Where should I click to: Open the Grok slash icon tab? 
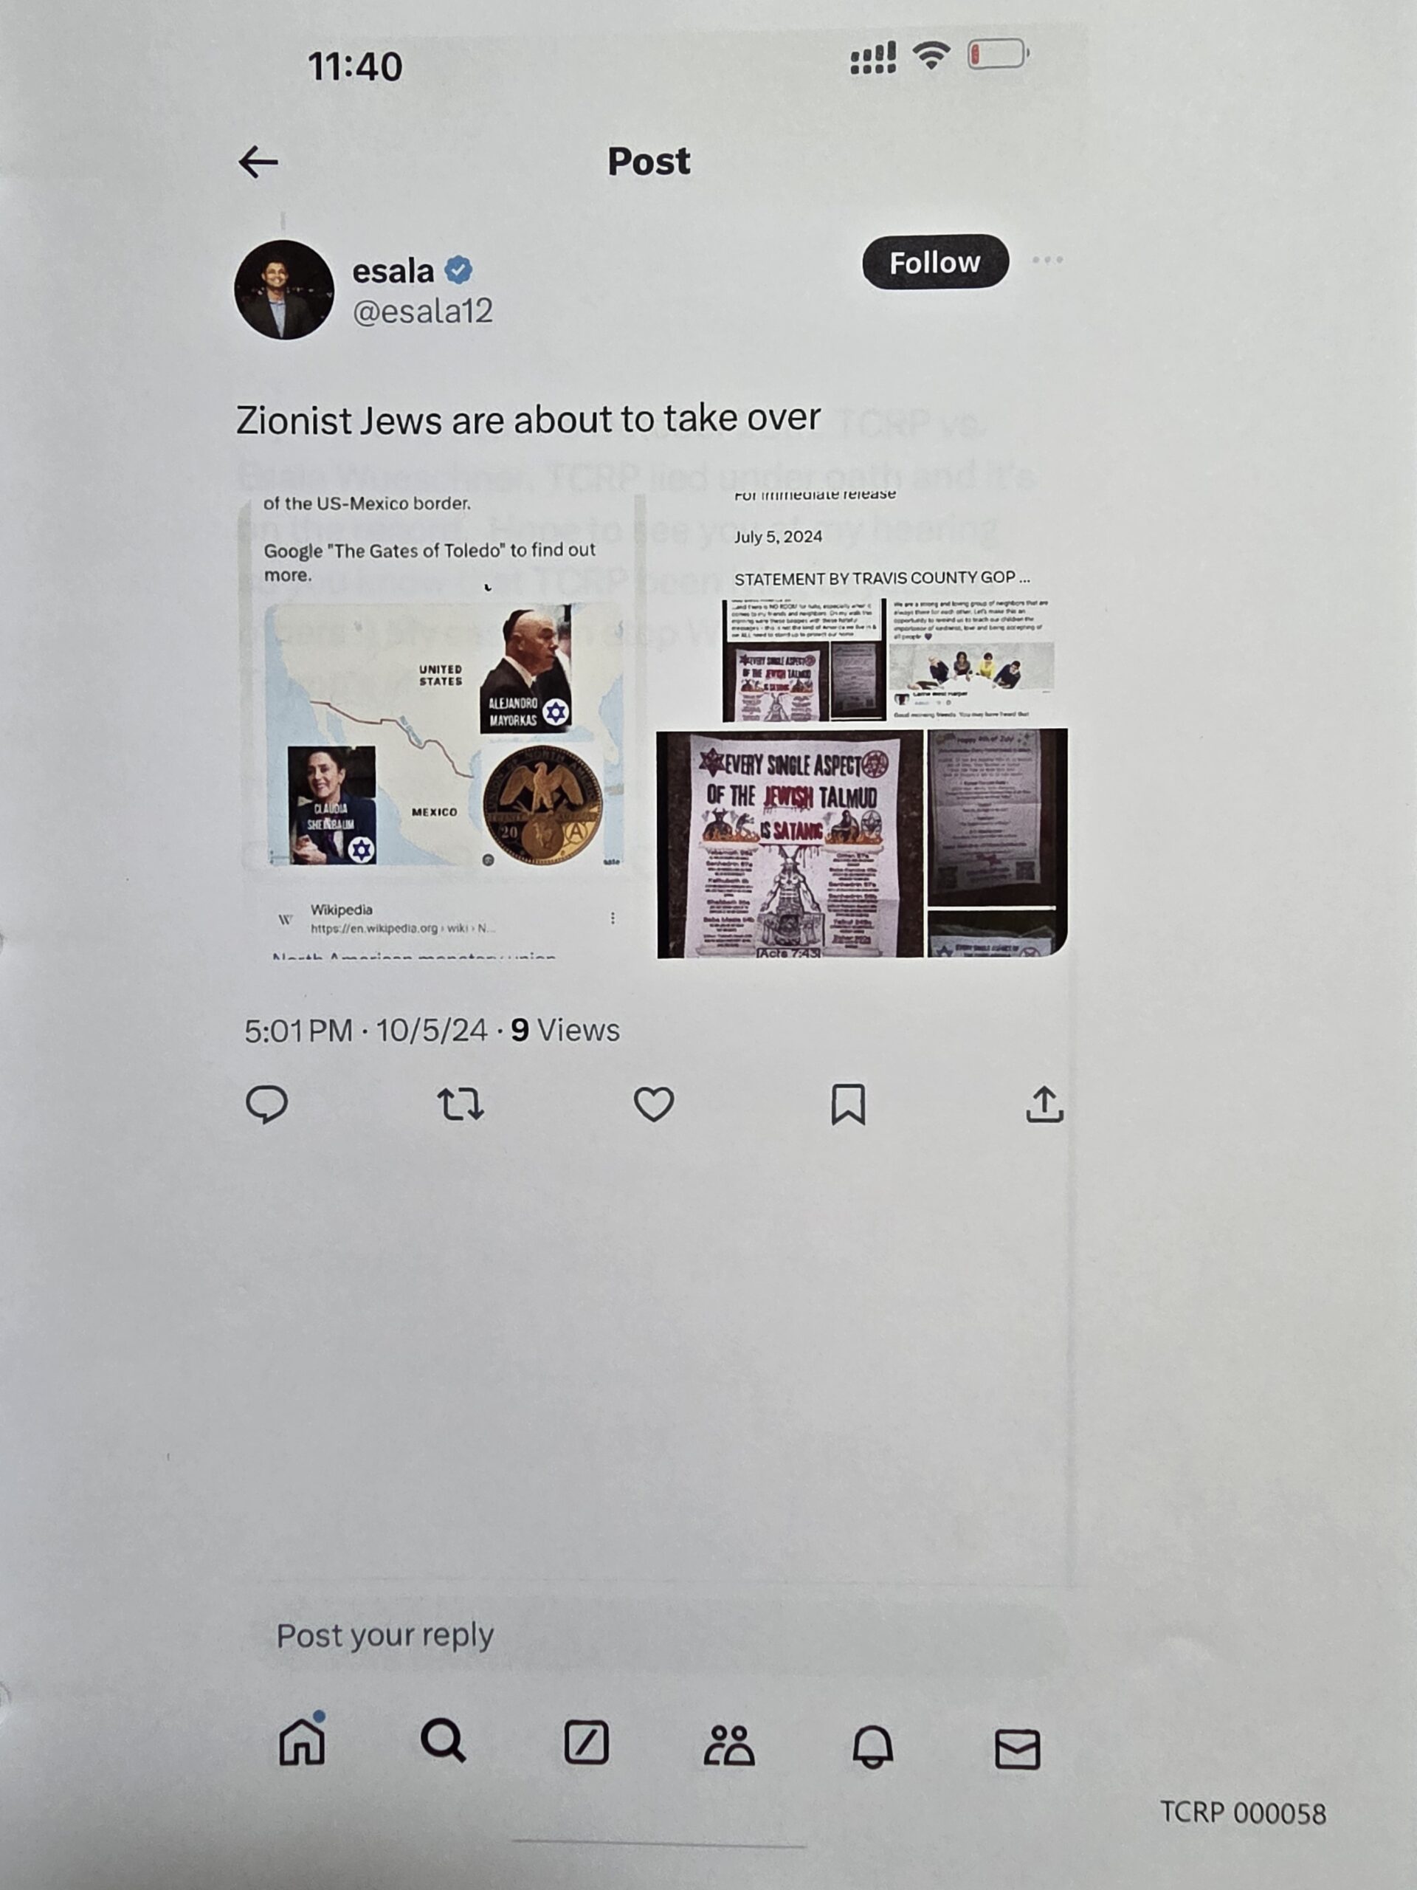[587, 1743]
